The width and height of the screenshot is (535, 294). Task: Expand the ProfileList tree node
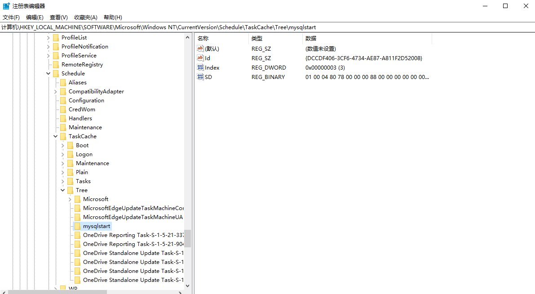coord(48,37)
